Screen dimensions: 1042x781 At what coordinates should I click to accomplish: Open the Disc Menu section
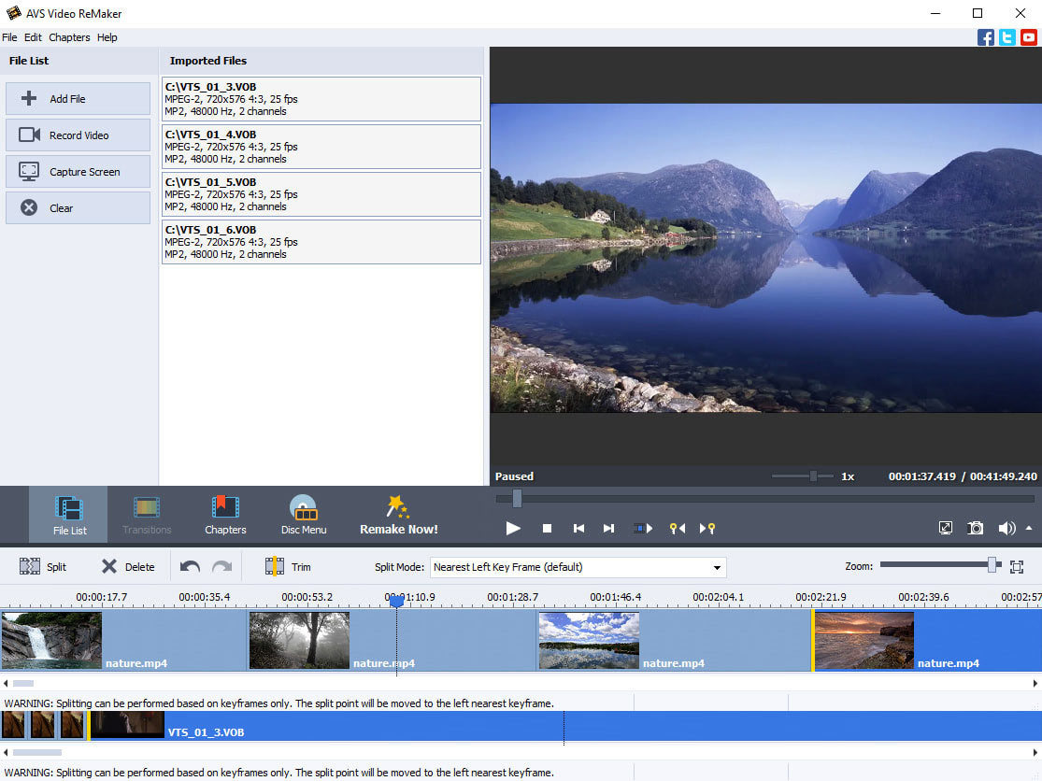304,515
